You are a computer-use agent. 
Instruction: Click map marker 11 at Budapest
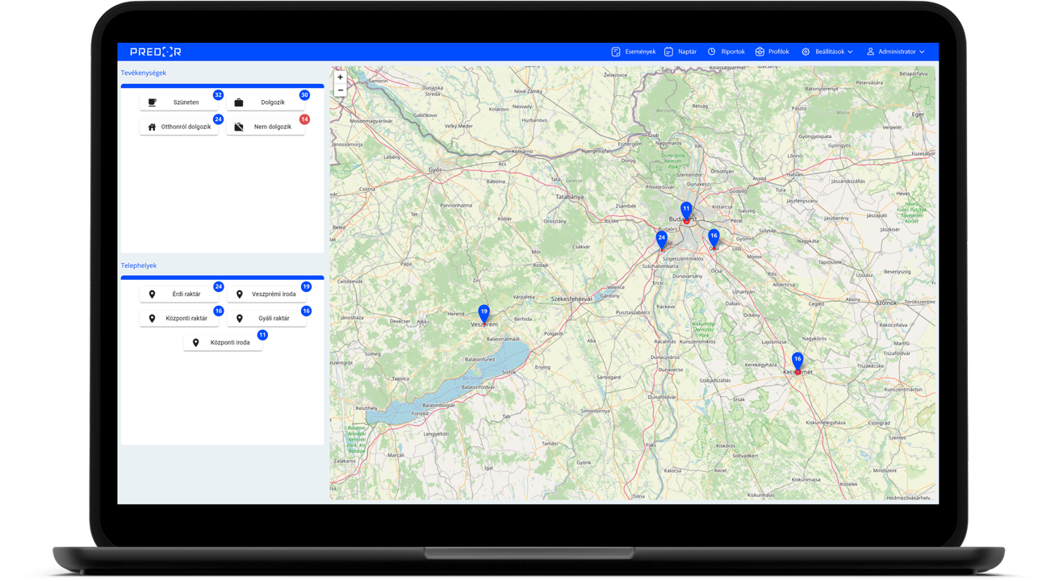(686, 211)
